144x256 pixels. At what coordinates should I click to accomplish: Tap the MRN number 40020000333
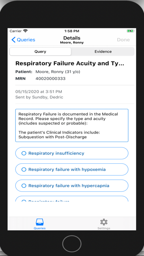[51, 79]
